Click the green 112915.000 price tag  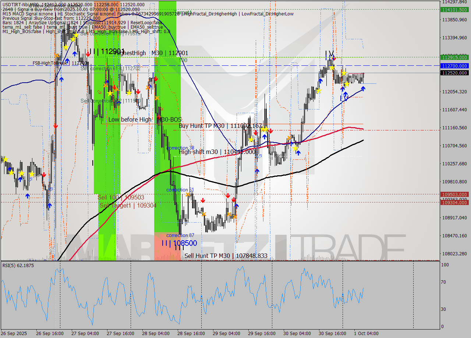[x=455, y=58]
